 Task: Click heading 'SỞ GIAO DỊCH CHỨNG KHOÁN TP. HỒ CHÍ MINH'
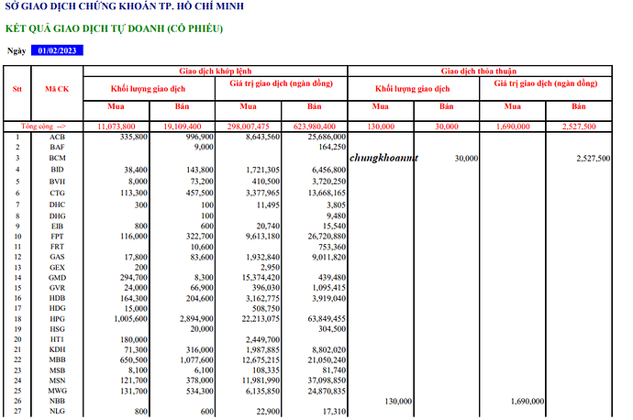click(125, 6)
